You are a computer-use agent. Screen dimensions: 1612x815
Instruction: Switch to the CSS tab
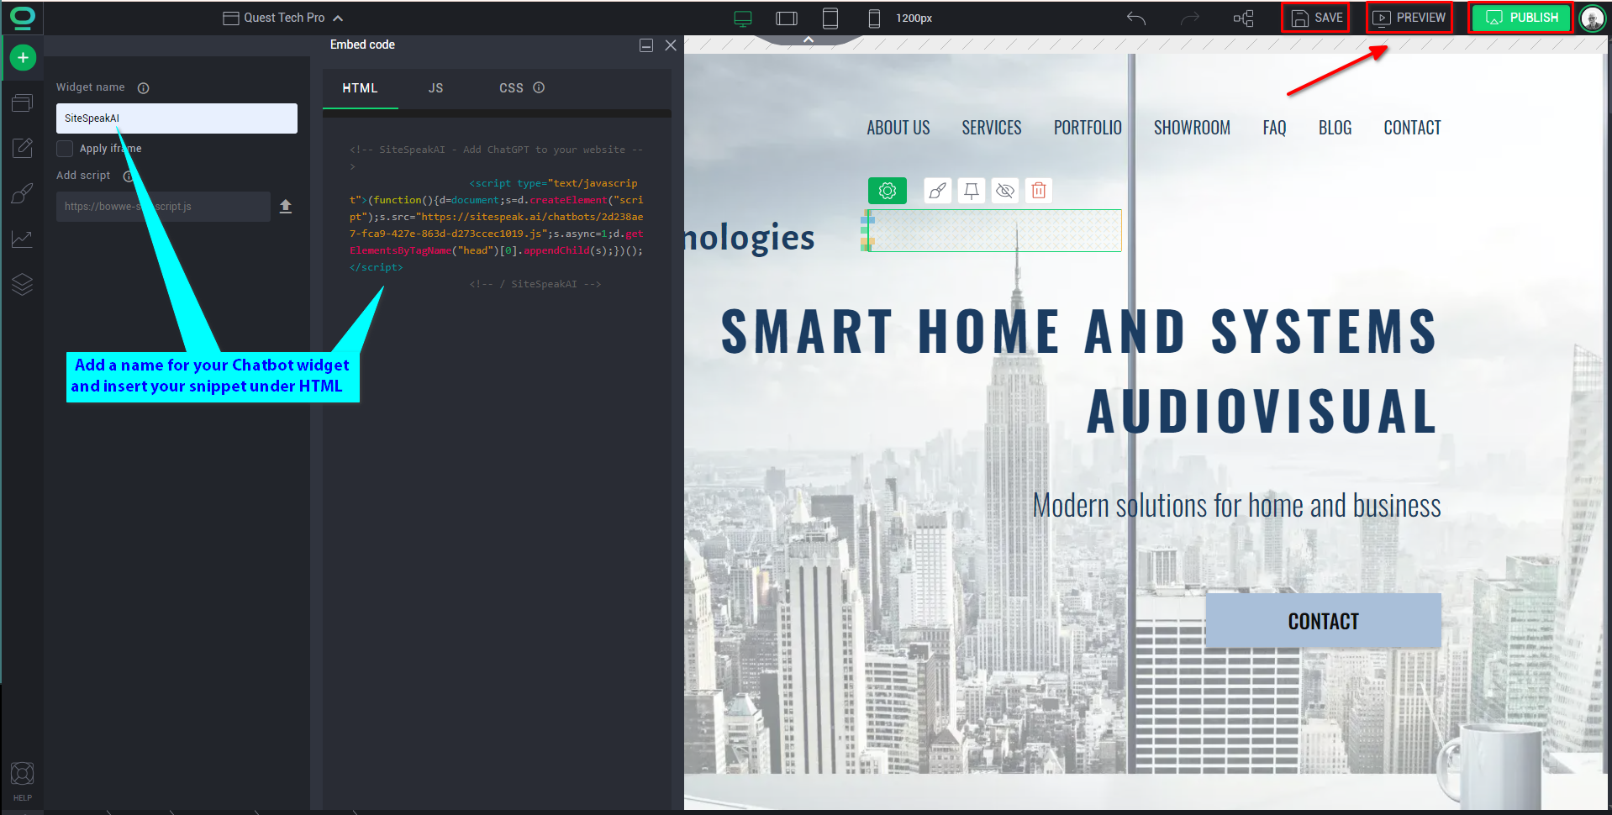click(511, 88)
